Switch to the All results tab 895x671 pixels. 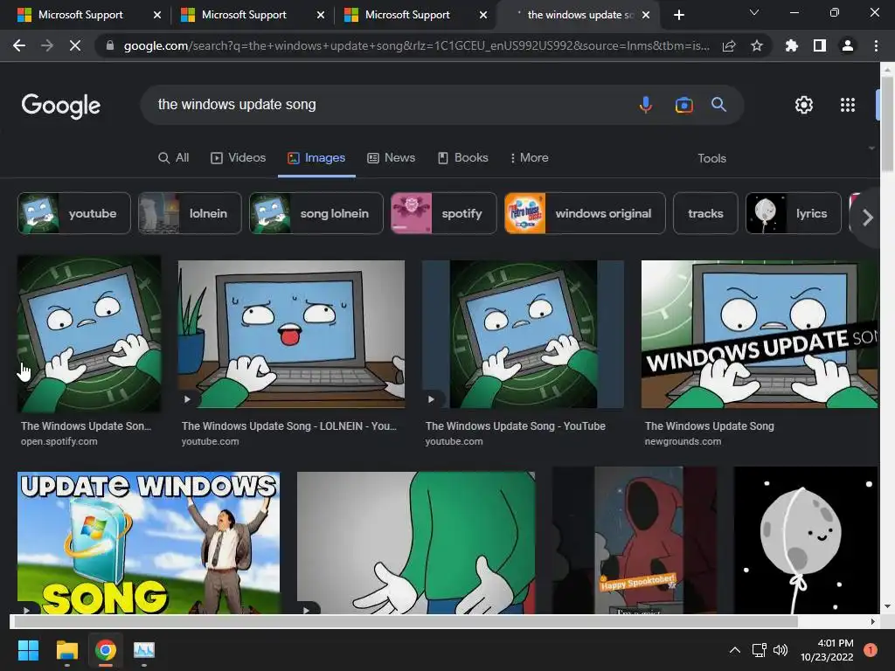[174, 158]
